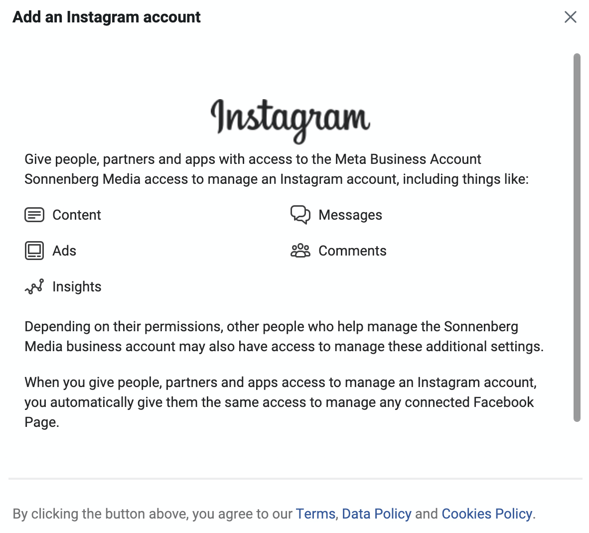Click the paragraph starting "Depending on their permissions"

284,336
